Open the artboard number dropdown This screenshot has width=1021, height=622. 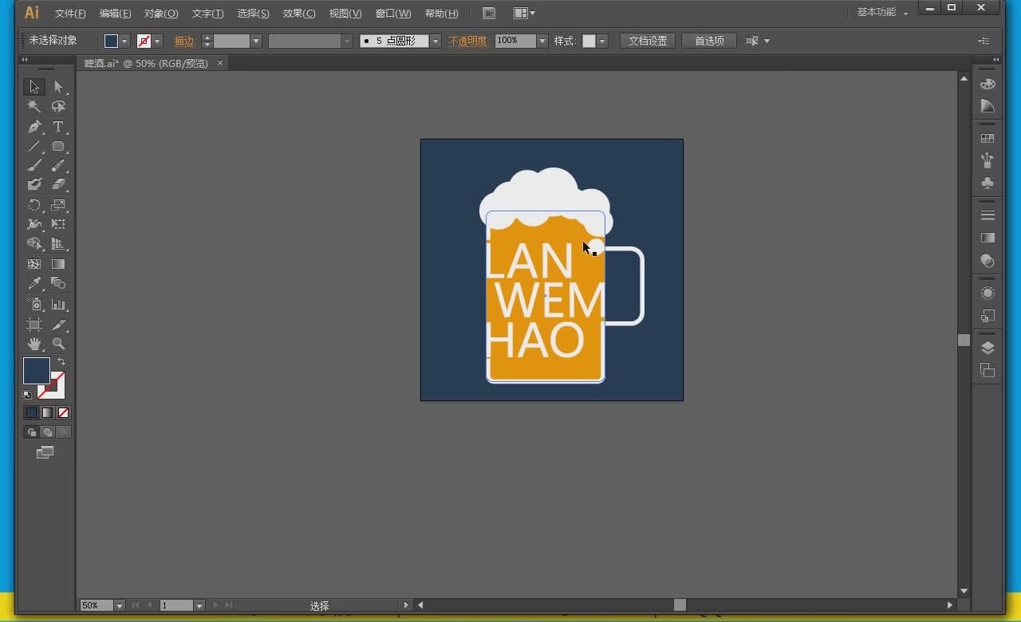point(199,605)
